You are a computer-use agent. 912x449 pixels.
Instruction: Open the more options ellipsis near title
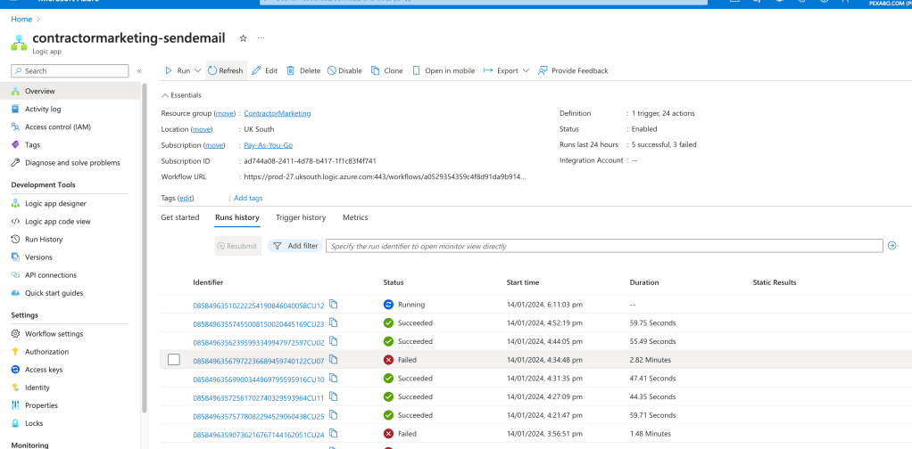tap(261, 38)
